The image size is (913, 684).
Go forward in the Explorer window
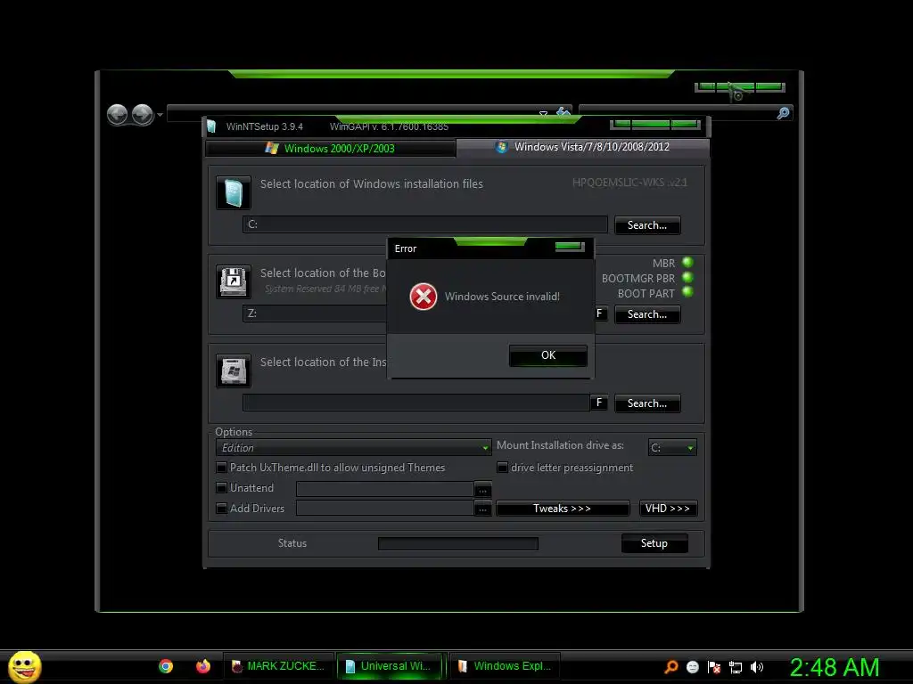click(142, 115)
